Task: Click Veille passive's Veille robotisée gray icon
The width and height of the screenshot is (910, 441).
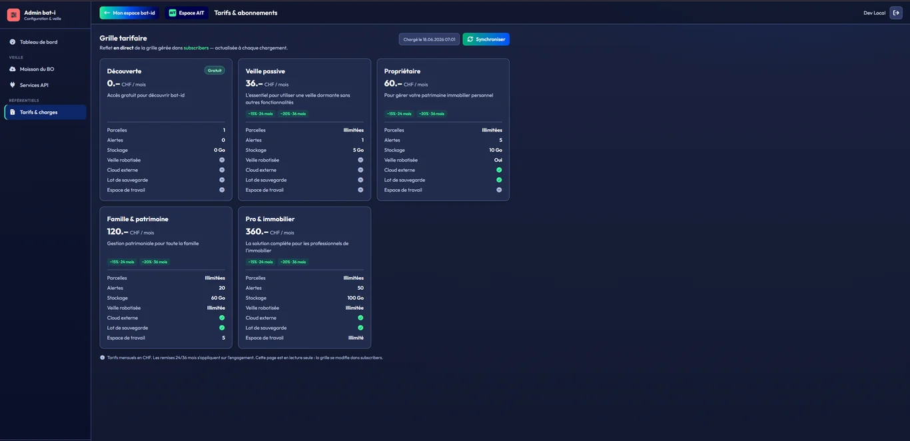Action: click(360, 160)
